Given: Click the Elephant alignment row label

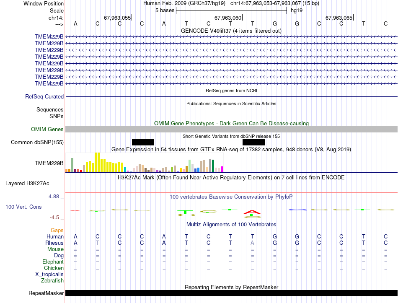Looking at the screenshot, I should point(53,262).
